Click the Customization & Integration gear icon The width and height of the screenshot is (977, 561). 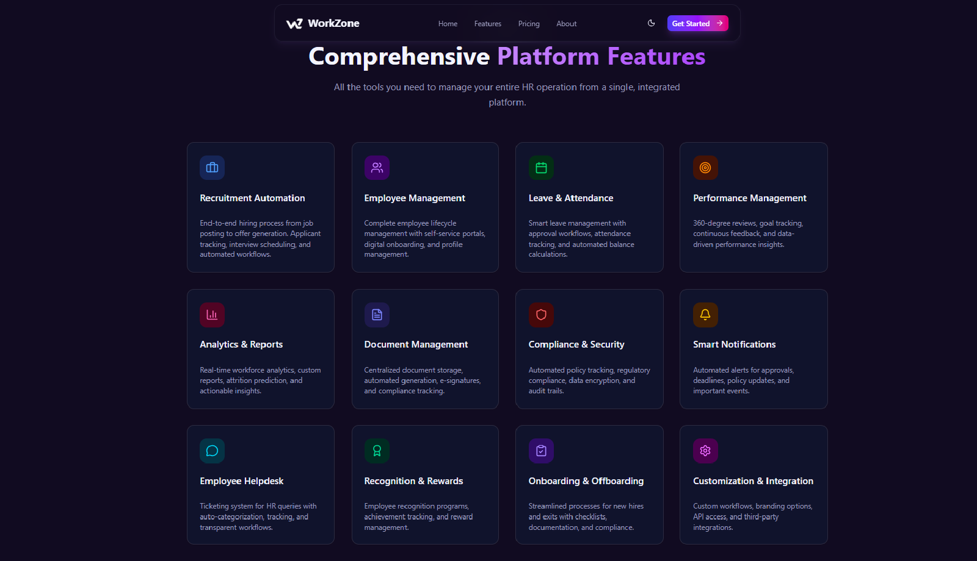705,451
